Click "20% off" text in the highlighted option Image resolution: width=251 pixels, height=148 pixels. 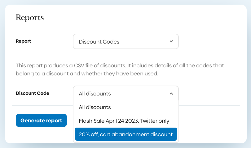click(88, 134)
